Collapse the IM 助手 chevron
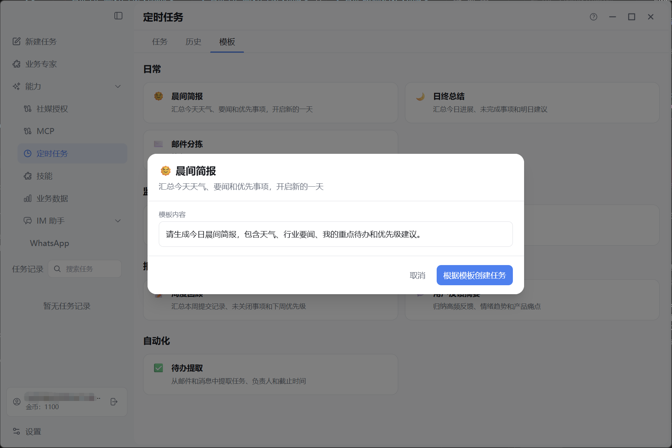Image resolution: width=672 pixels, height=448 pixels. coord(118,221)
